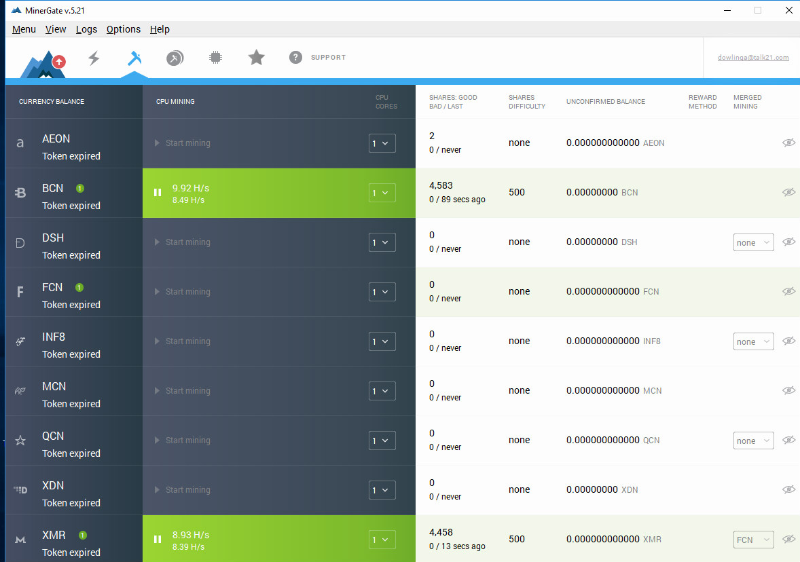Toggle visibility of the FCN row

pos(788,291)
